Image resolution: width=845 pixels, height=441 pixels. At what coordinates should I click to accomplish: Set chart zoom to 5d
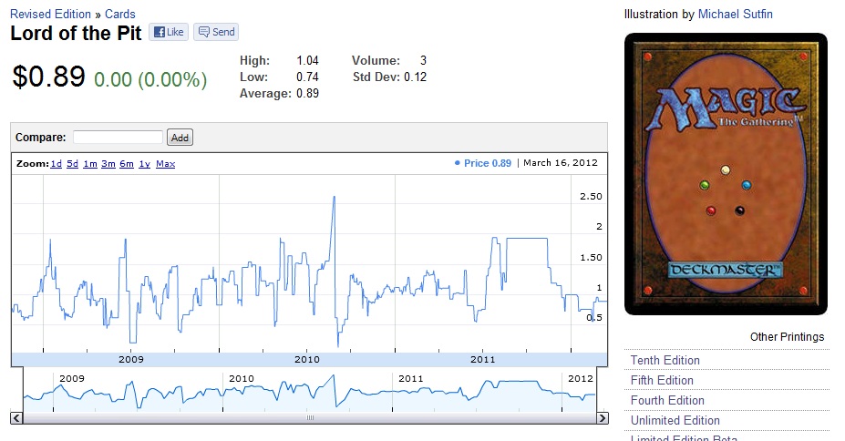coord(73,164)
